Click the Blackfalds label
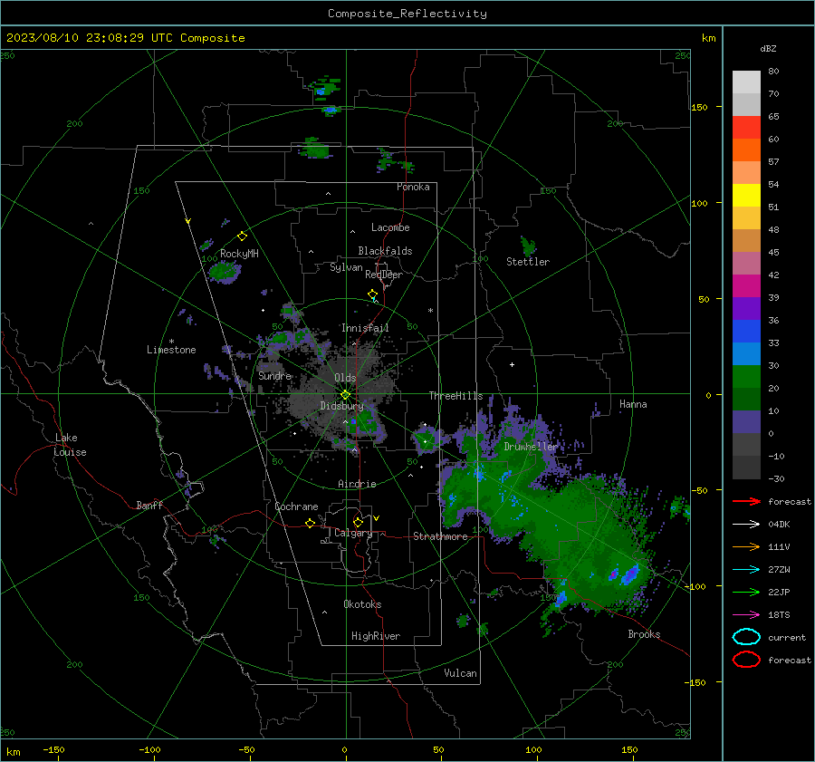The height and width of the screenshot is (762, 815). (x=385, y=251)
